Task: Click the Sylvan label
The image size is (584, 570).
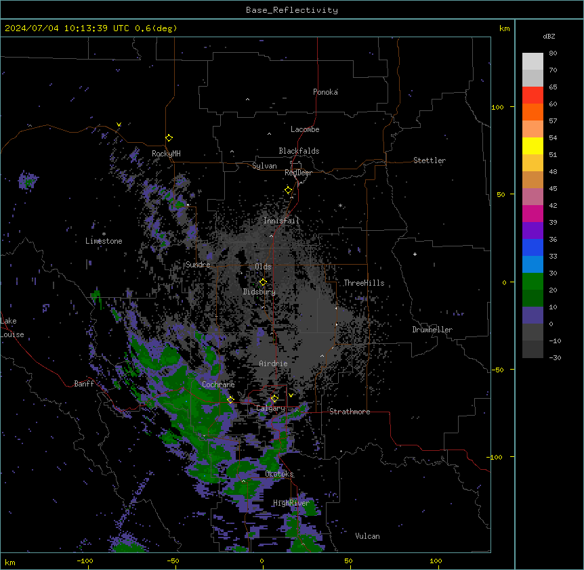Action: pyautogui.click(x=264, y=166)
